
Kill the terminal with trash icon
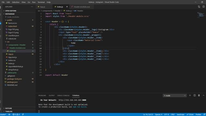(x=199, y=95)
